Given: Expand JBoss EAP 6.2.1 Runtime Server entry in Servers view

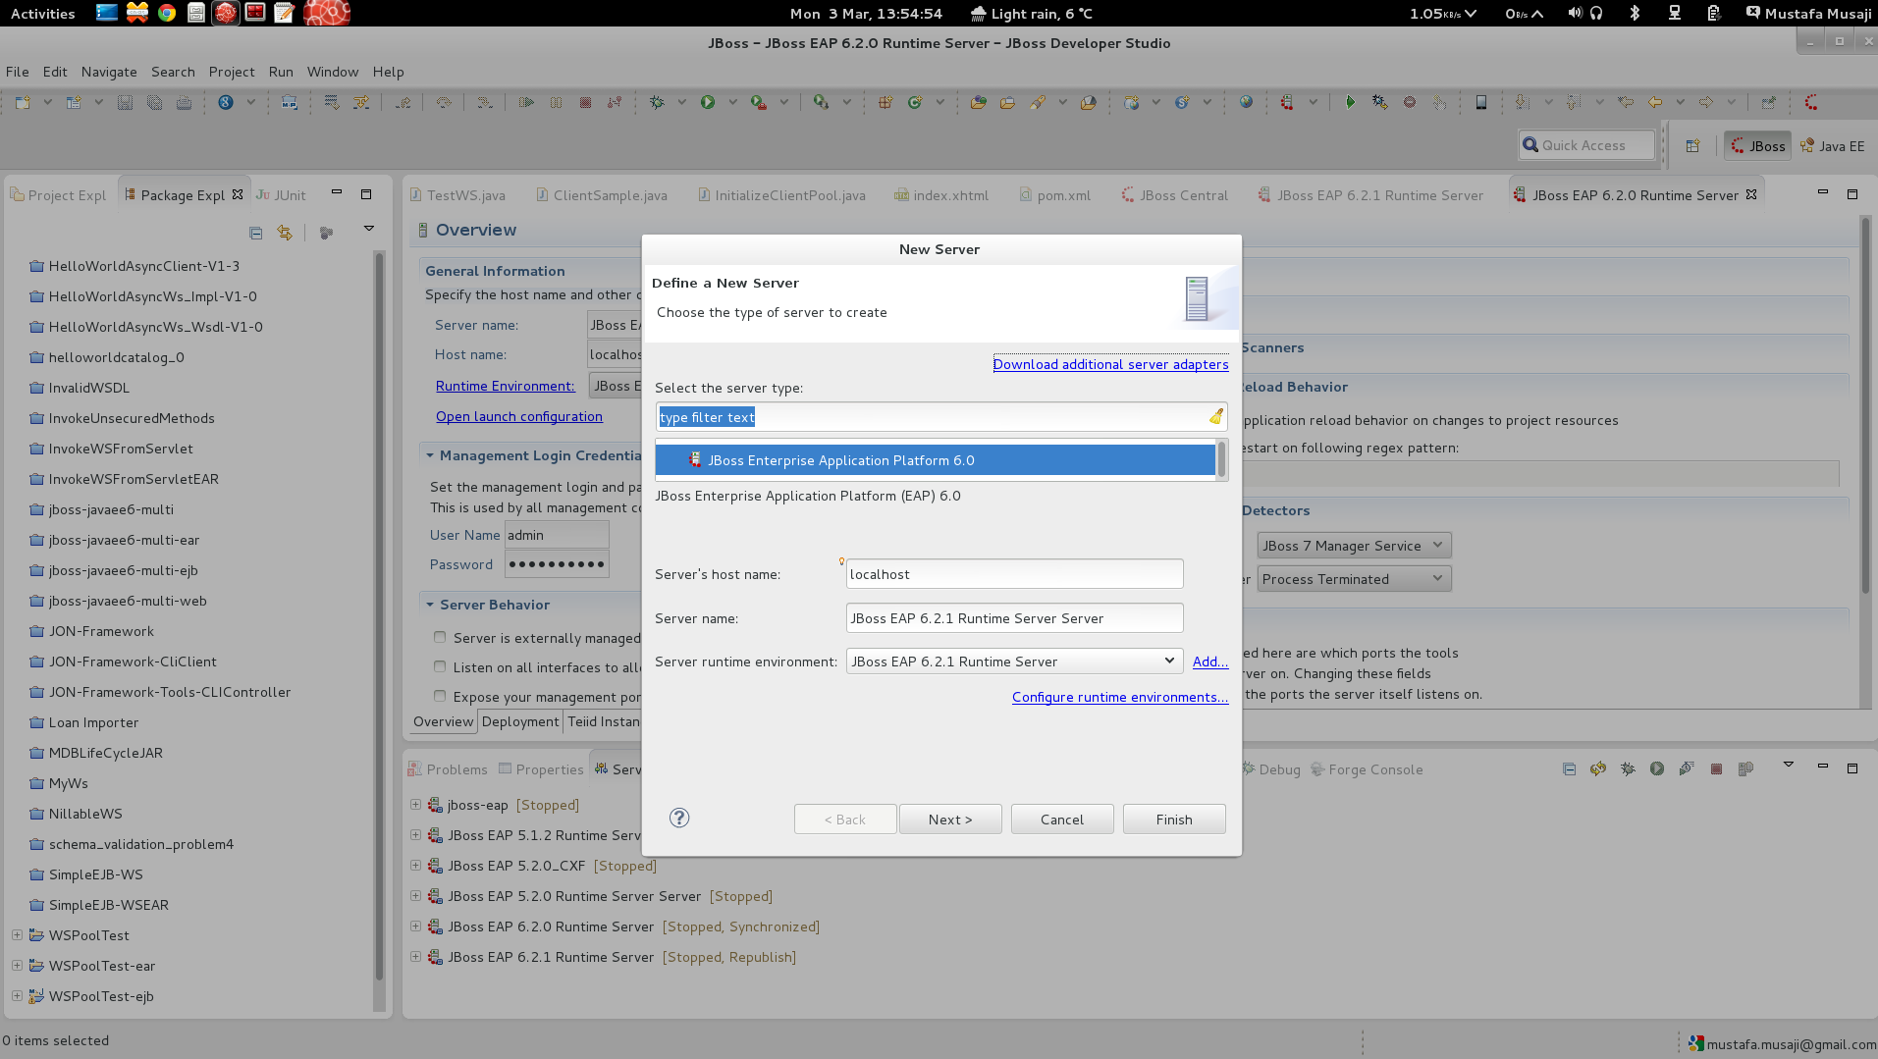Looking at the screenshot, I should click(x=415, y=957).
